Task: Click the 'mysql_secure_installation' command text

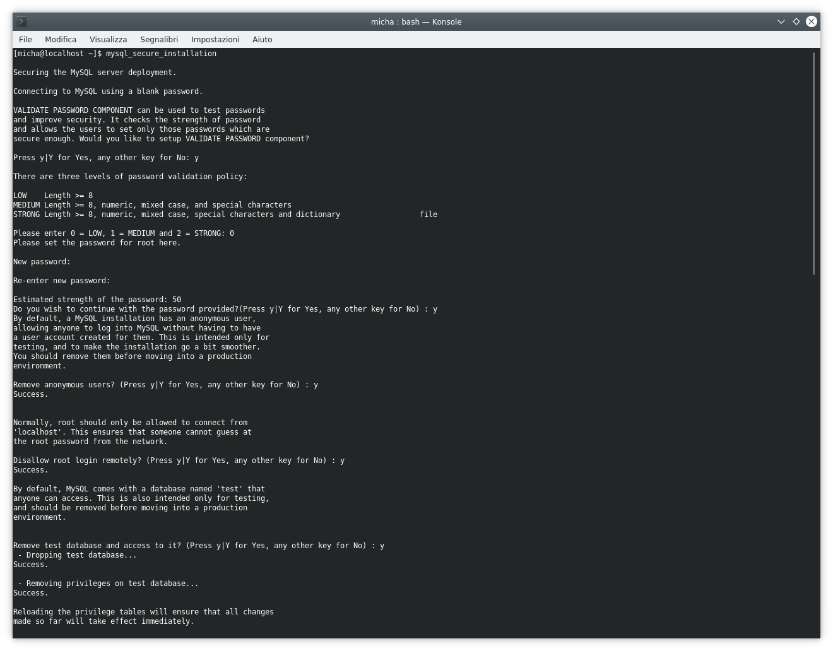Action: click(161, 54)
